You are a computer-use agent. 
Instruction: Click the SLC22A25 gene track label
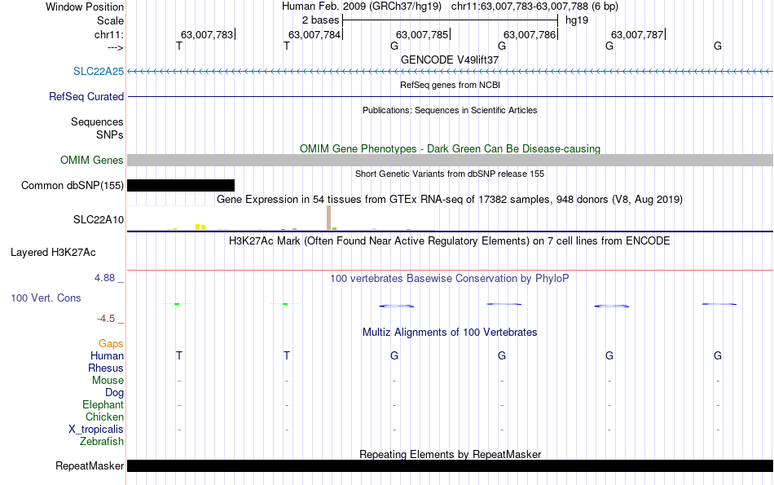pos(99,71)
